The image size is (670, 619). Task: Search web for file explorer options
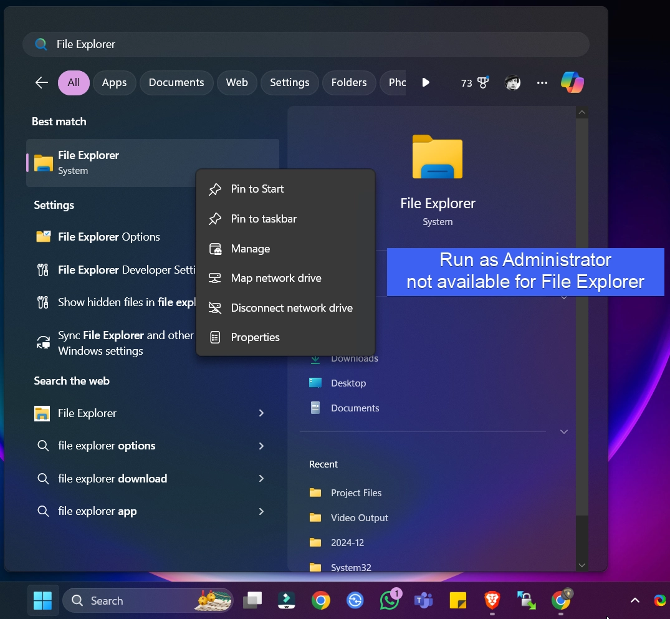point(107,446)
